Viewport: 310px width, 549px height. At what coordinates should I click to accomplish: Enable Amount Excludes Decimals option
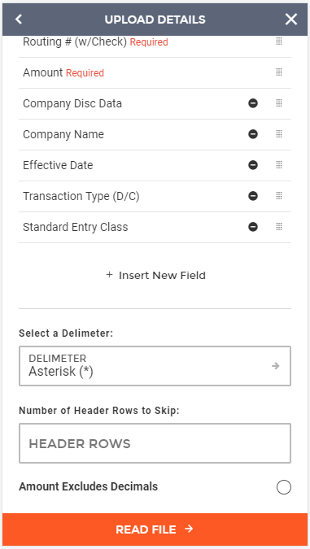(284, 487)
